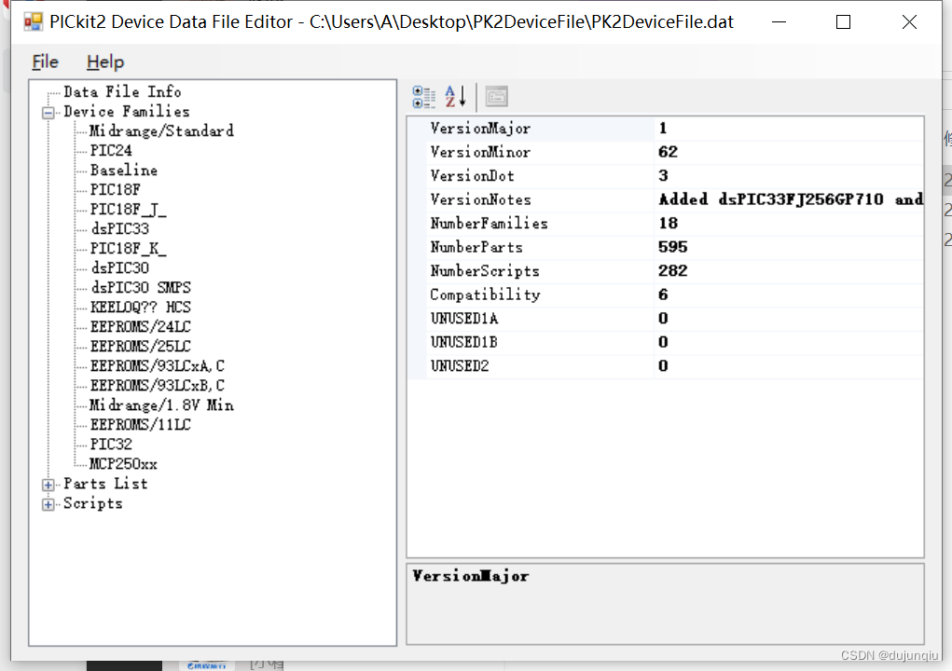Select Midrange/Standard family

tap(161, 131)
